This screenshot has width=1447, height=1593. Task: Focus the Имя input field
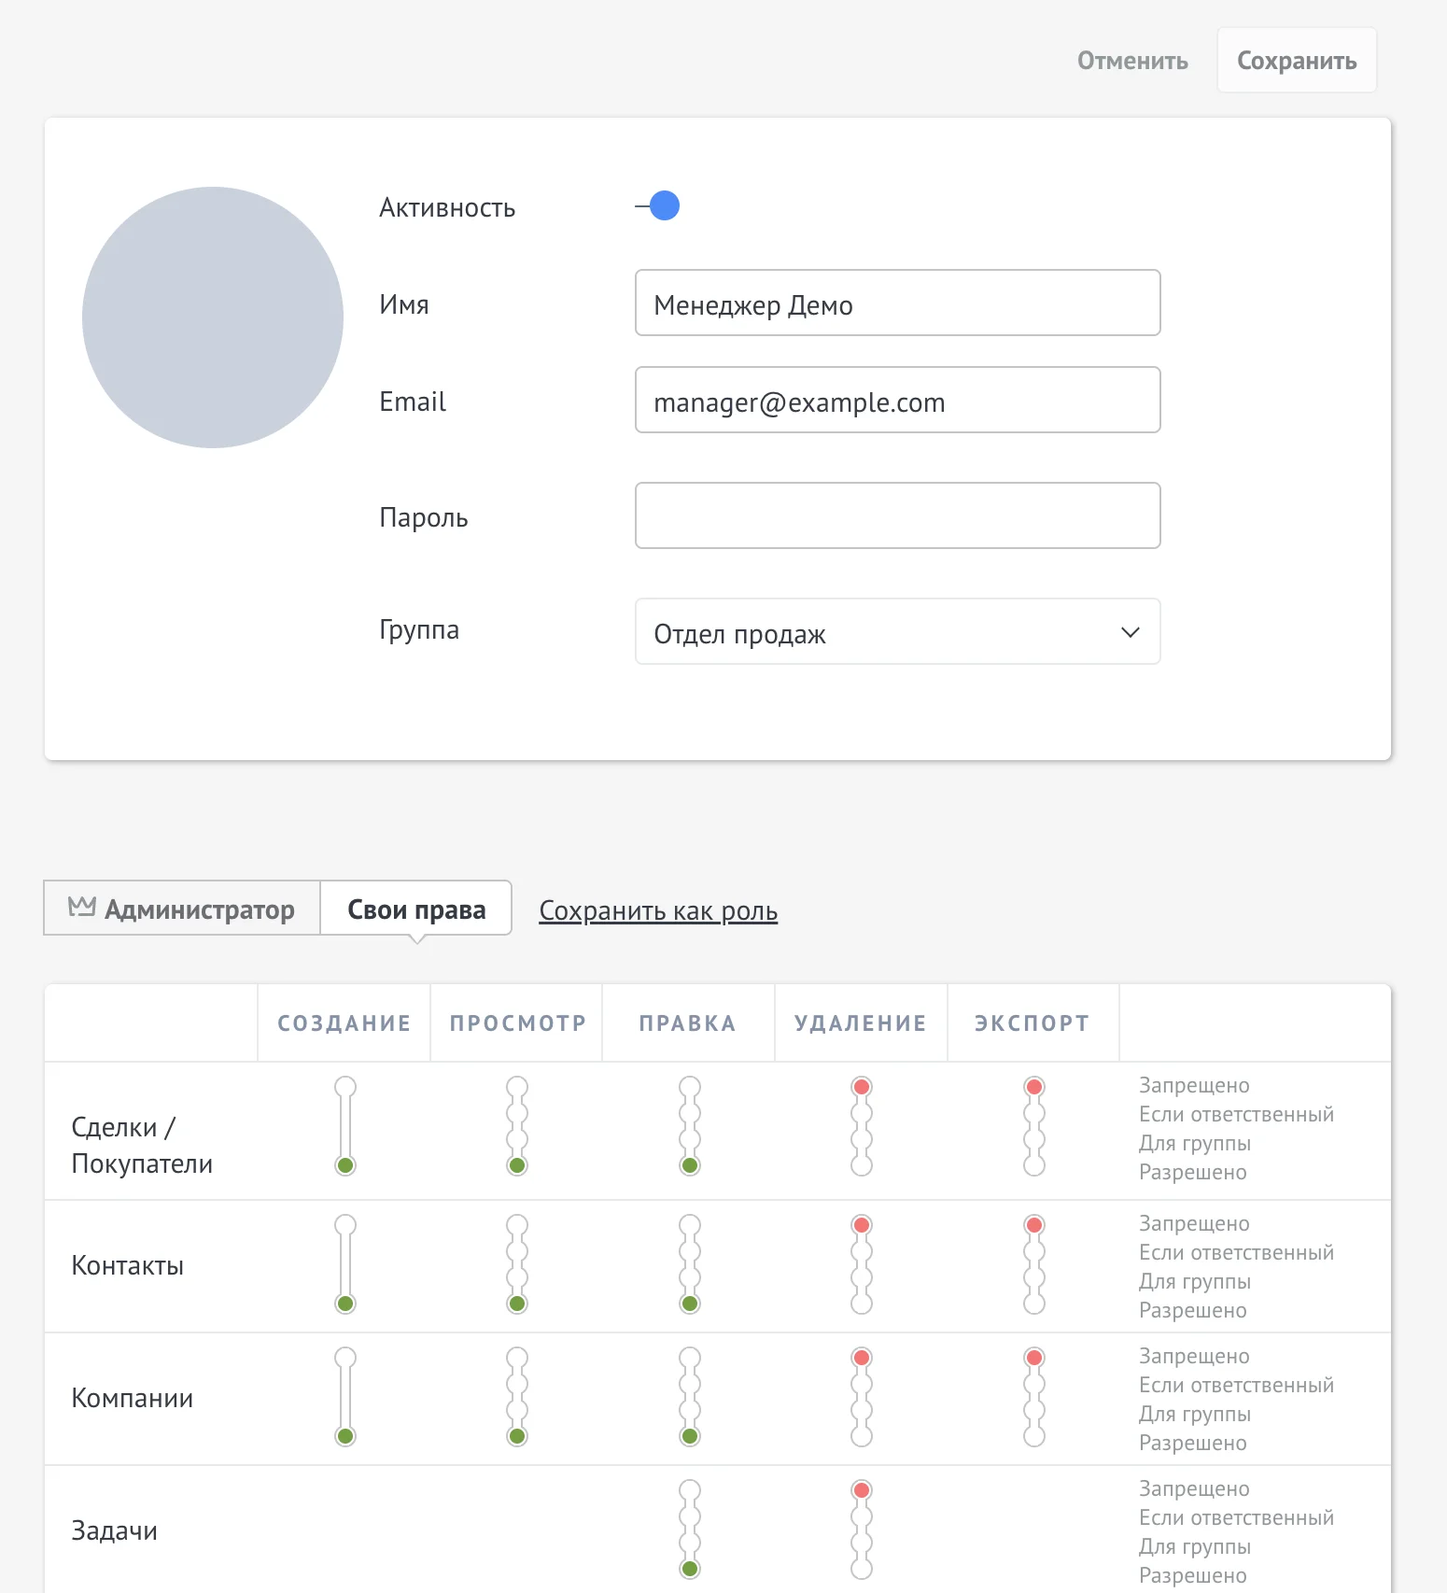click(x=897, y=303)
